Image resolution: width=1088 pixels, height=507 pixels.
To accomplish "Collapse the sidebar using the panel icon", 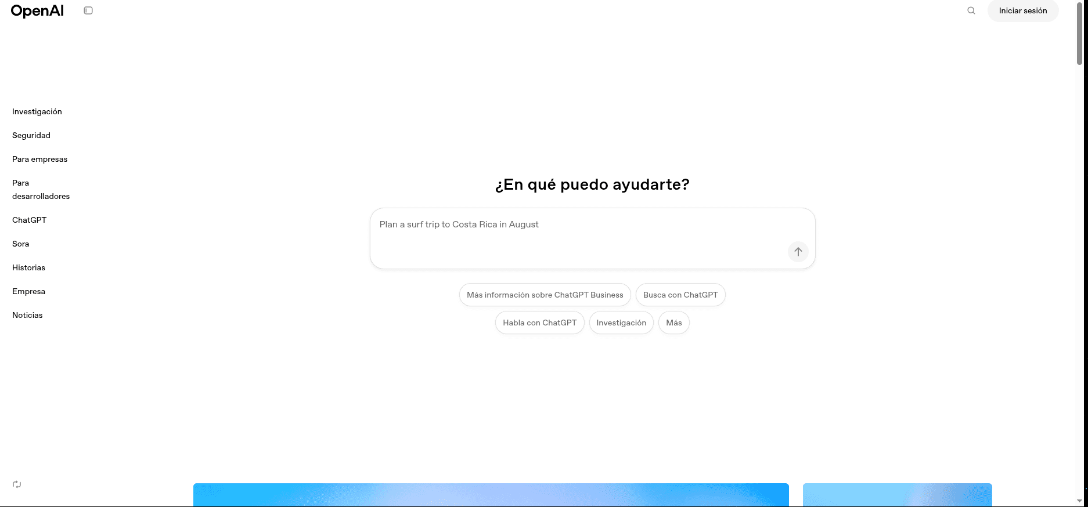I will tap(88, 10).
